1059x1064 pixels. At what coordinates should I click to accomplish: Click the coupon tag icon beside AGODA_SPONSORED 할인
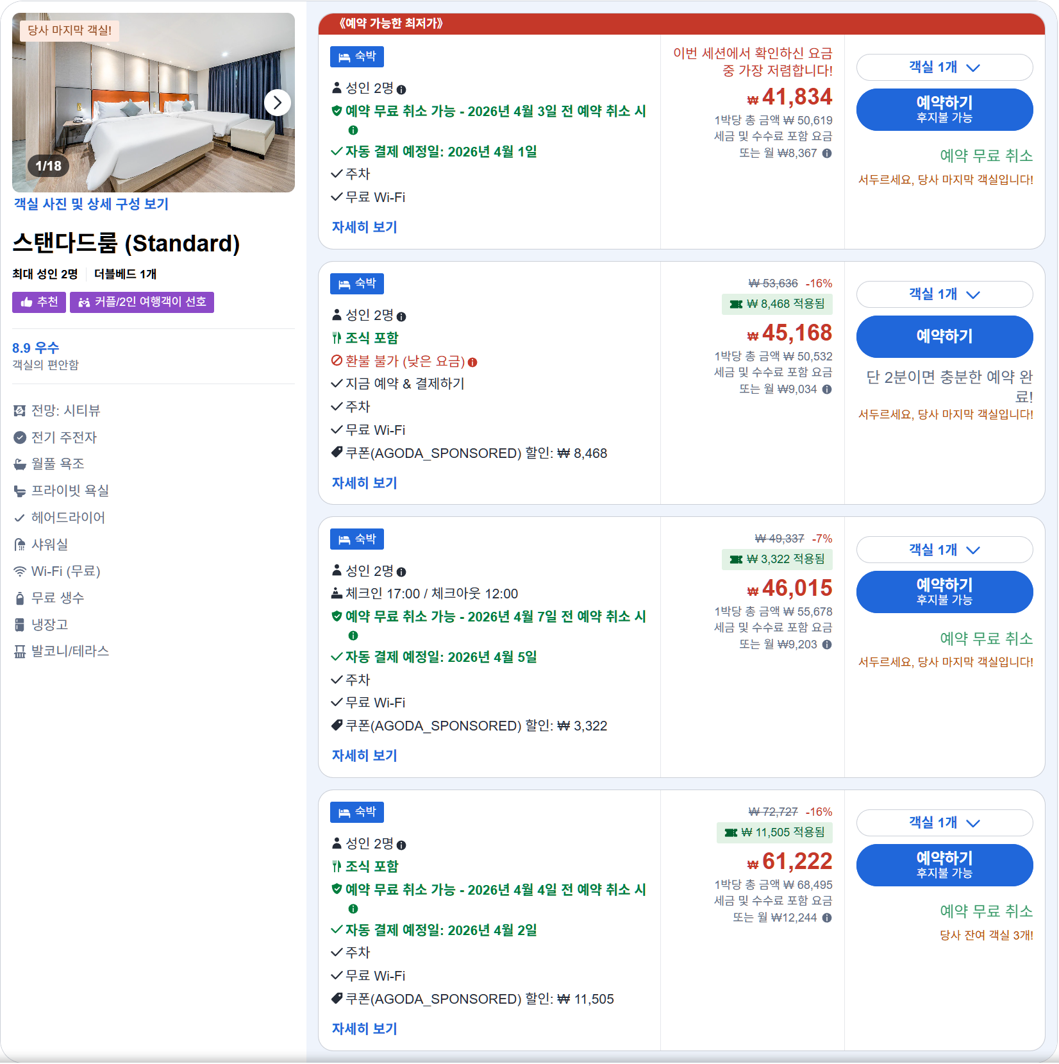336,453
